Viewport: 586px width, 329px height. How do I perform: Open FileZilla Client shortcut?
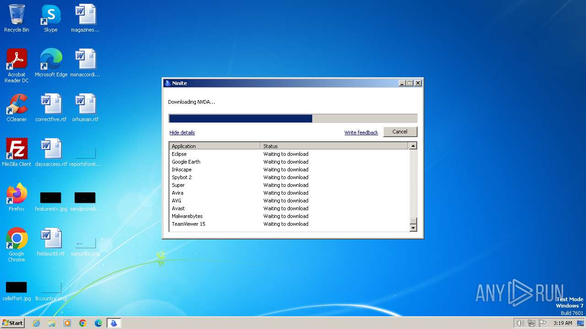pyautogui.click(x=16, y=153)
